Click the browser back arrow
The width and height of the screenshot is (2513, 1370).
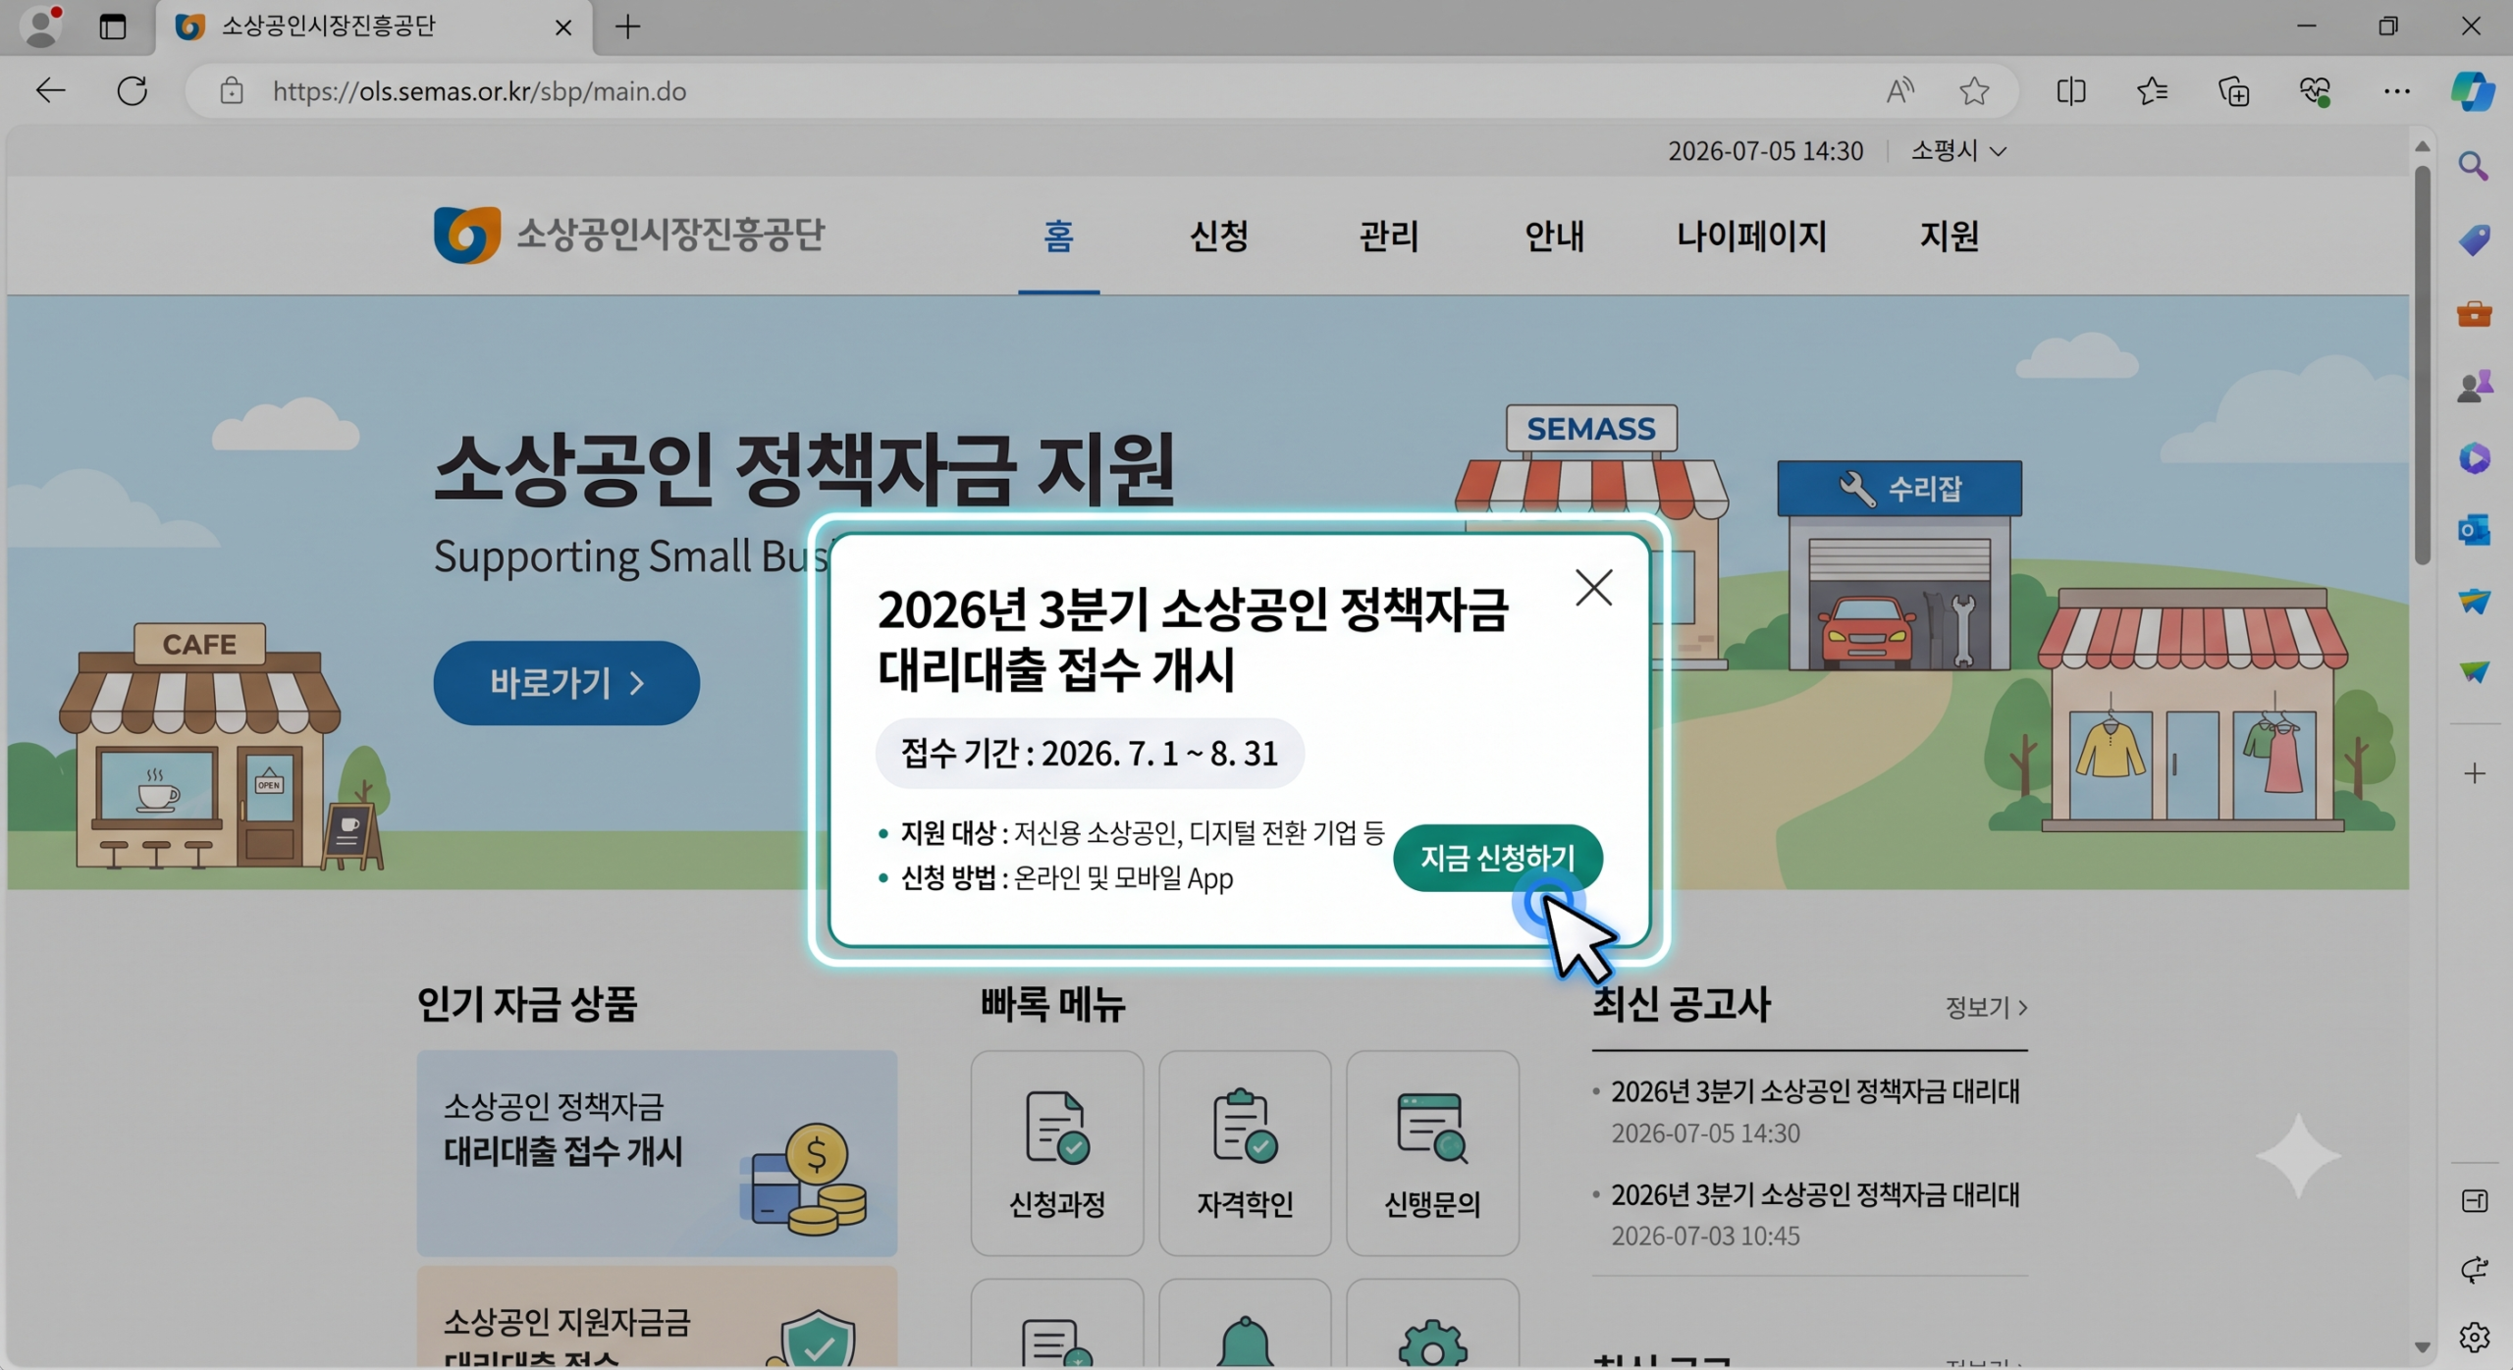coord(50,91)
